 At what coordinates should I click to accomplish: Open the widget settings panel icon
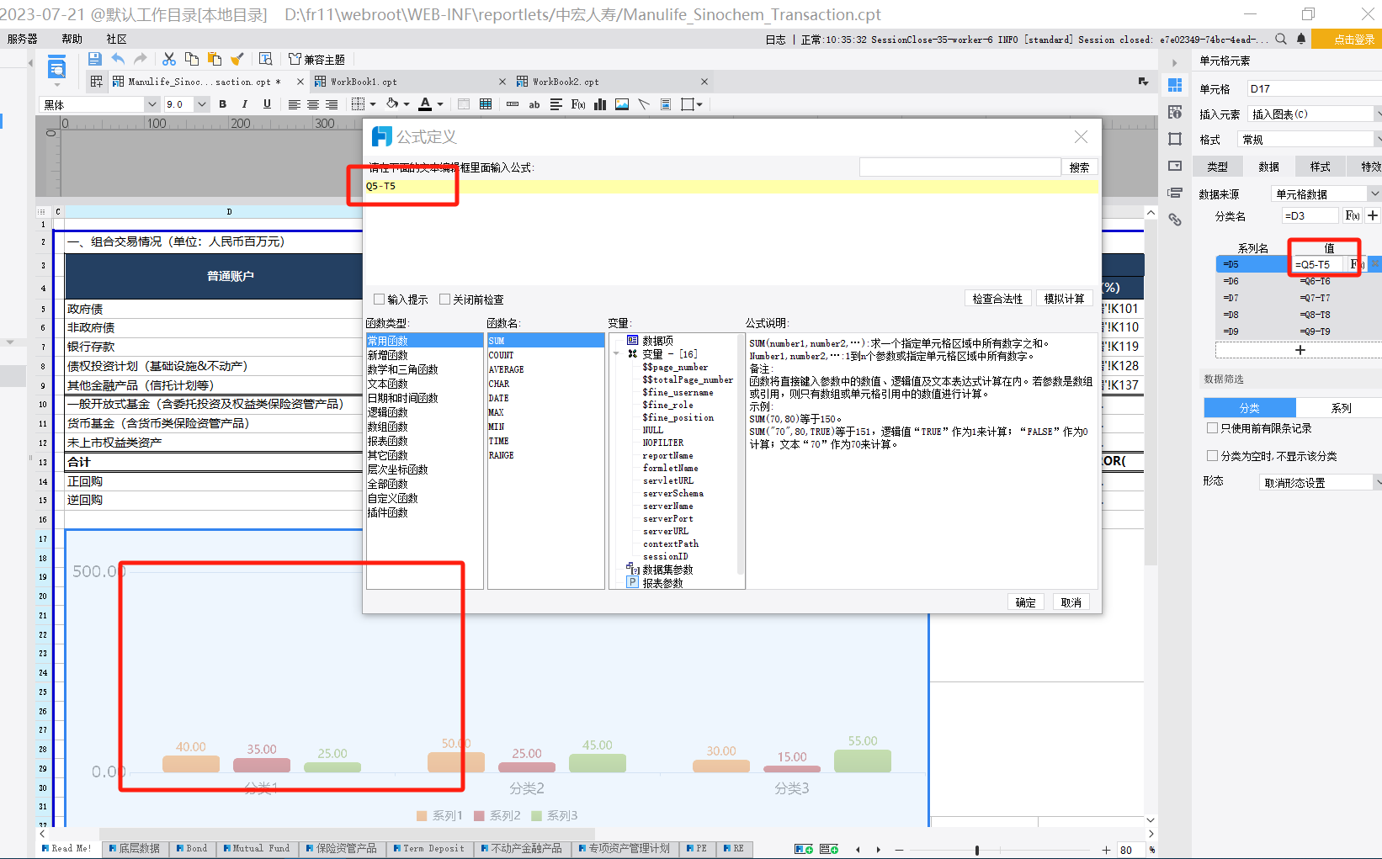coord(1175,166)
